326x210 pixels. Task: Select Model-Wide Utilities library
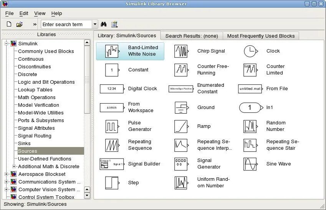[41, 113]
